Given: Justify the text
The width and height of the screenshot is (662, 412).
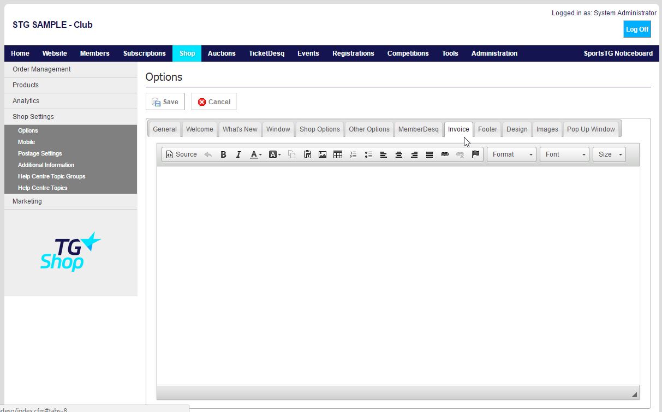Looking at the screenshot, I should point(430,154).
